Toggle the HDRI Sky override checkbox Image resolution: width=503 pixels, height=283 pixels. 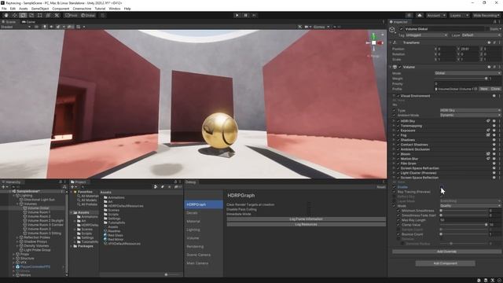[398, 121]
